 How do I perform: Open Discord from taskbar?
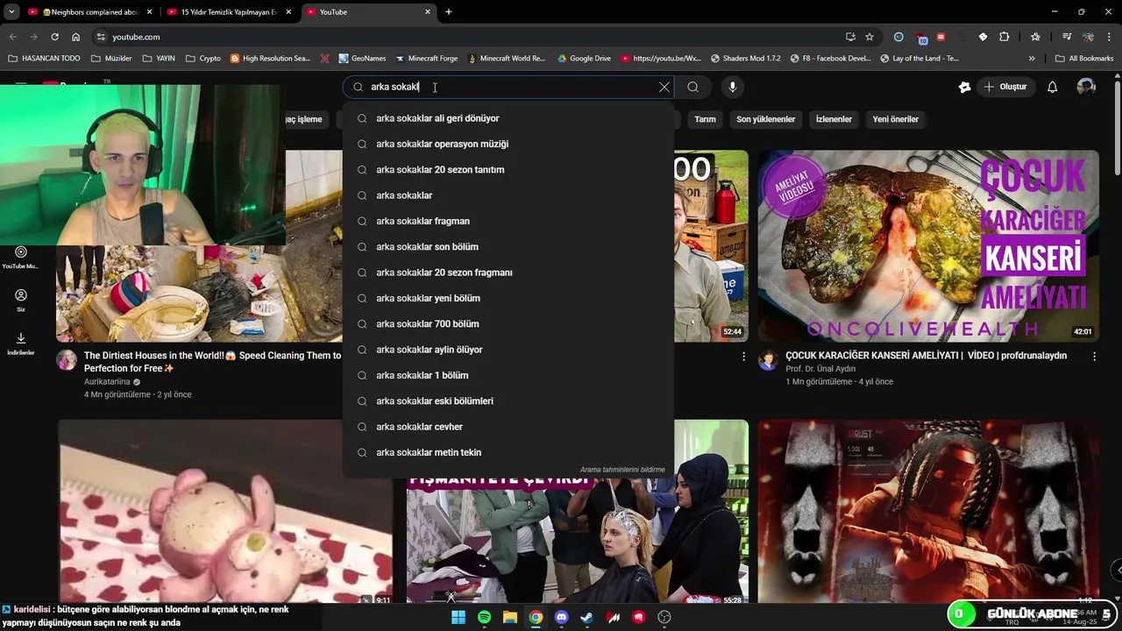[x=561, y=617]
